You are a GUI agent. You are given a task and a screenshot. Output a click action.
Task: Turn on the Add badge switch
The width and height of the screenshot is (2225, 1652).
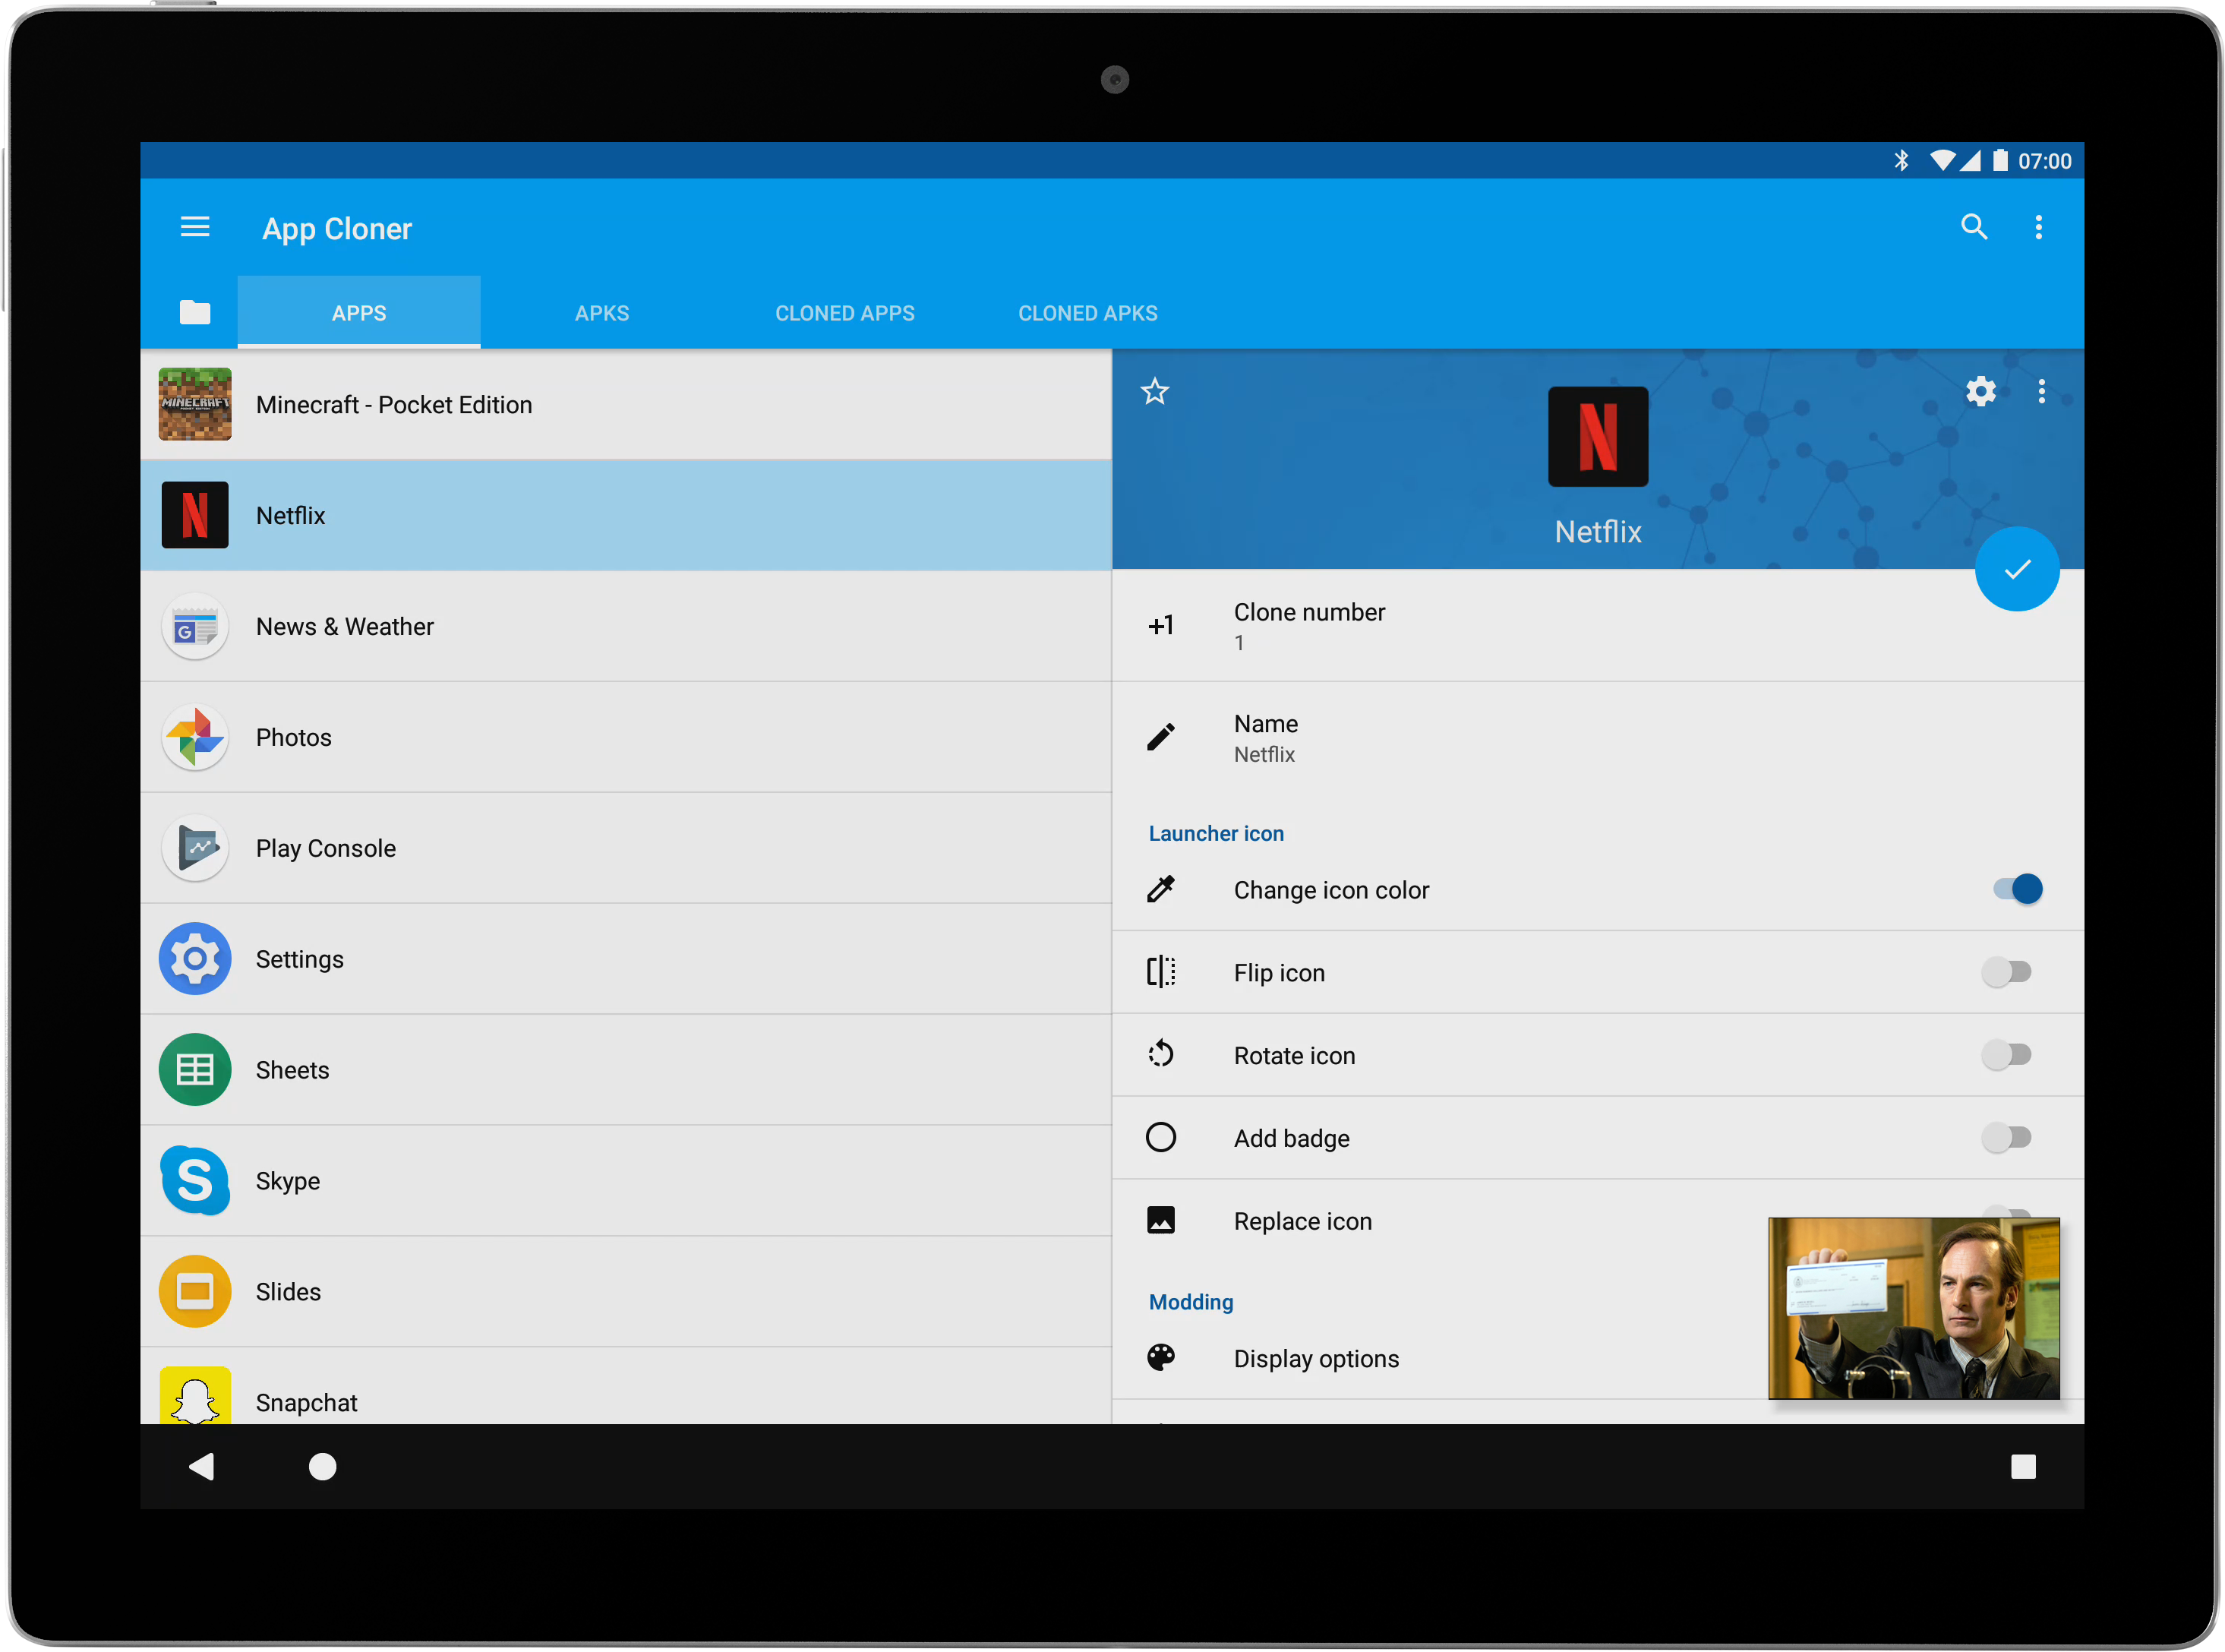point(2006,1138)
